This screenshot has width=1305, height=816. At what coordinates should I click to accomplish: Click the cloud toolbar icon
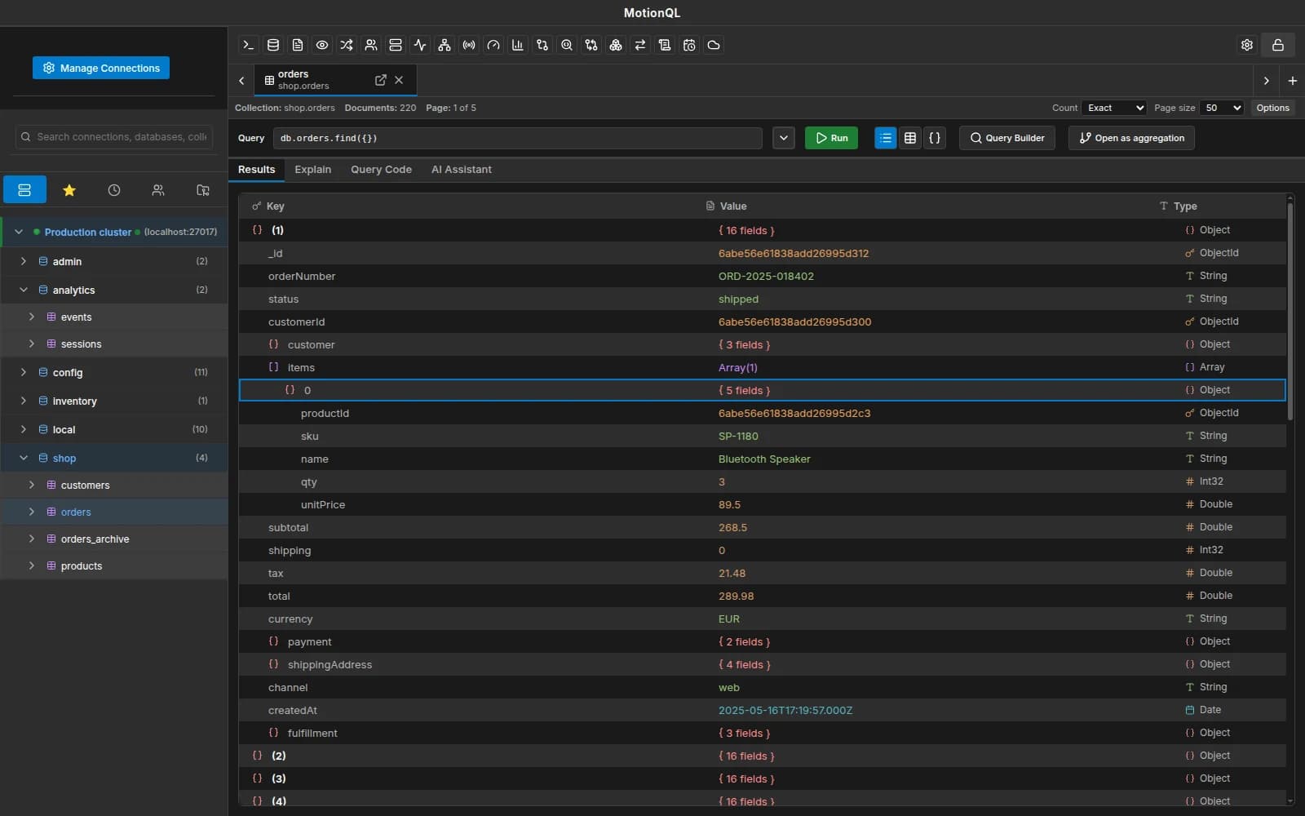[x=714, y=45]
